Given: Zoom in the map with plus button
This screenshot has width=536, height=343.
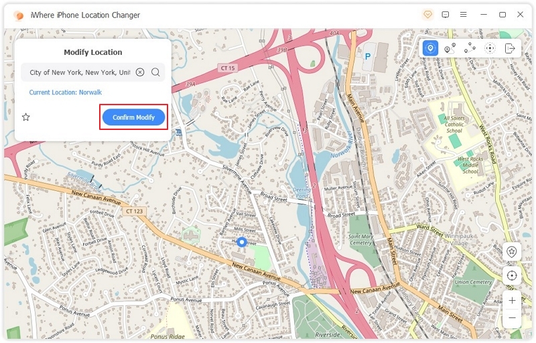Looking at the screenshot, I should (x=512, y=300).
